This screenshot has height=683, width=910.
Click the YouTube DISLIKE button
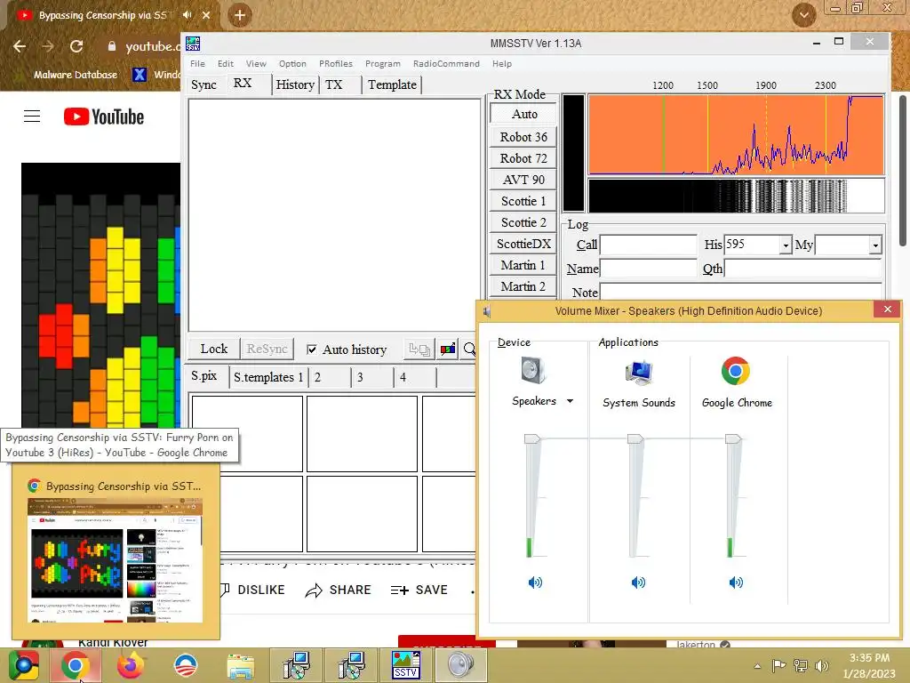253,591
